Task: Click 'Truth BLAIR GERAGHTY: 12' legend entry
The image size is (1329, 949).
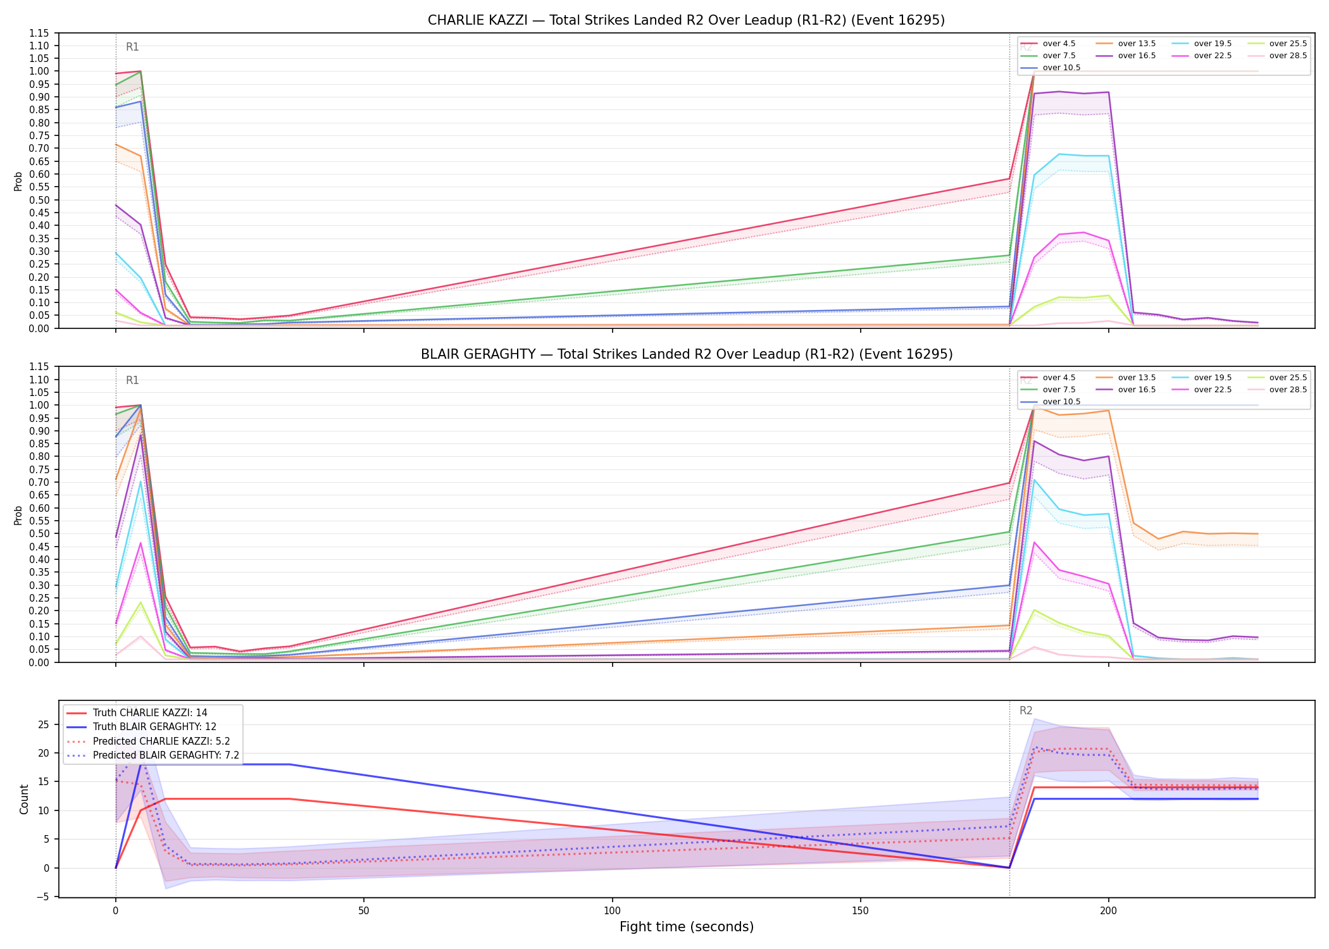Action: pos(141,727)
